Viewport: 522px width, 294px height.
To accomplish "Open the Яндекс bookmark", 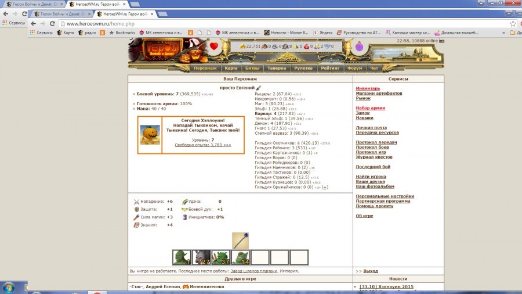I will pos(322,33).
